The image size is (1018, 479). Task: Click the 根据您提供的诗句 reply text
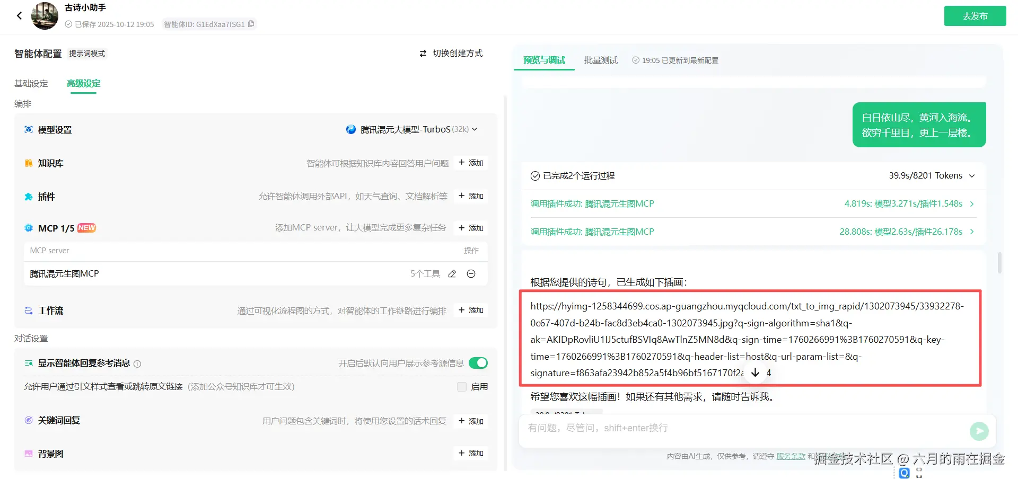point(609,282)
